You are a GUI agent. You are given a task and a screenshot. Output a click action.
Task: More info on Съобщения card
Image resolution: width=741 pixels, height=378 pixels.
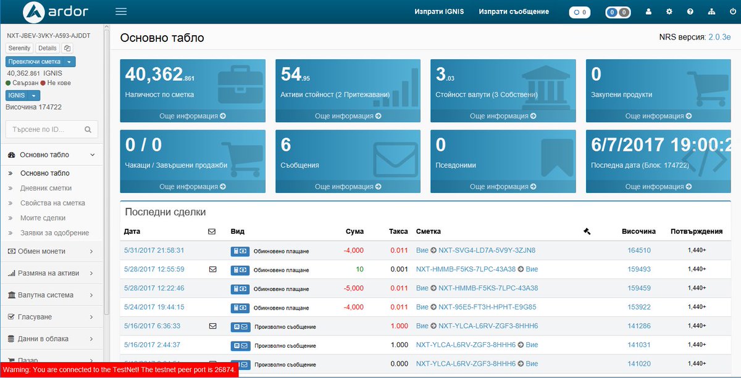[x=348, y=186]
